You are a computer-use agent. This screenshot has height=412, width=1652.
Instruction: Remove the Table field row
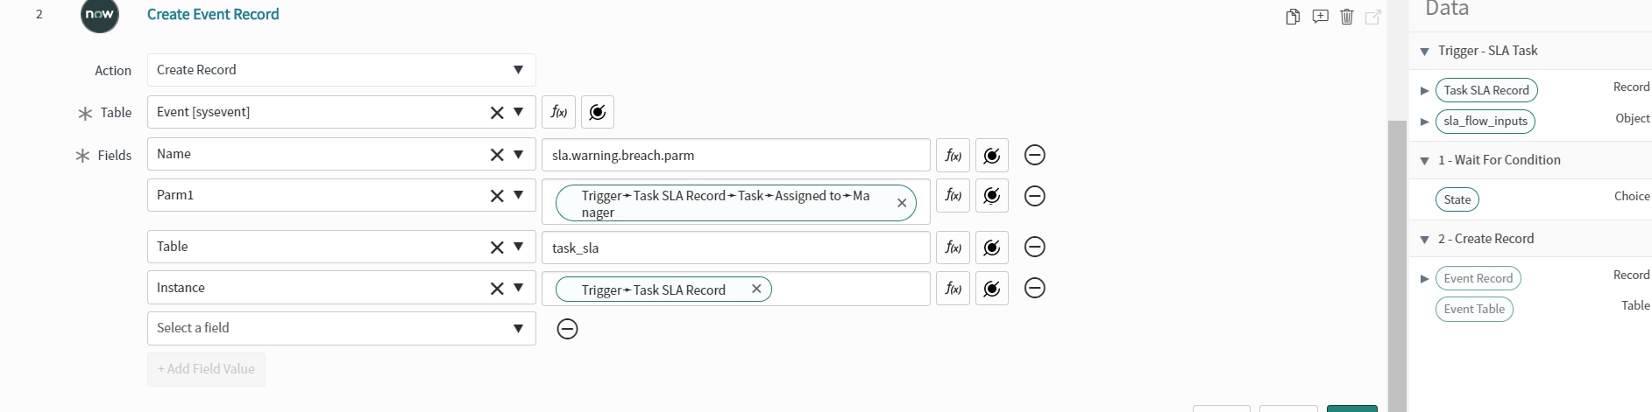click(1035, 247)
